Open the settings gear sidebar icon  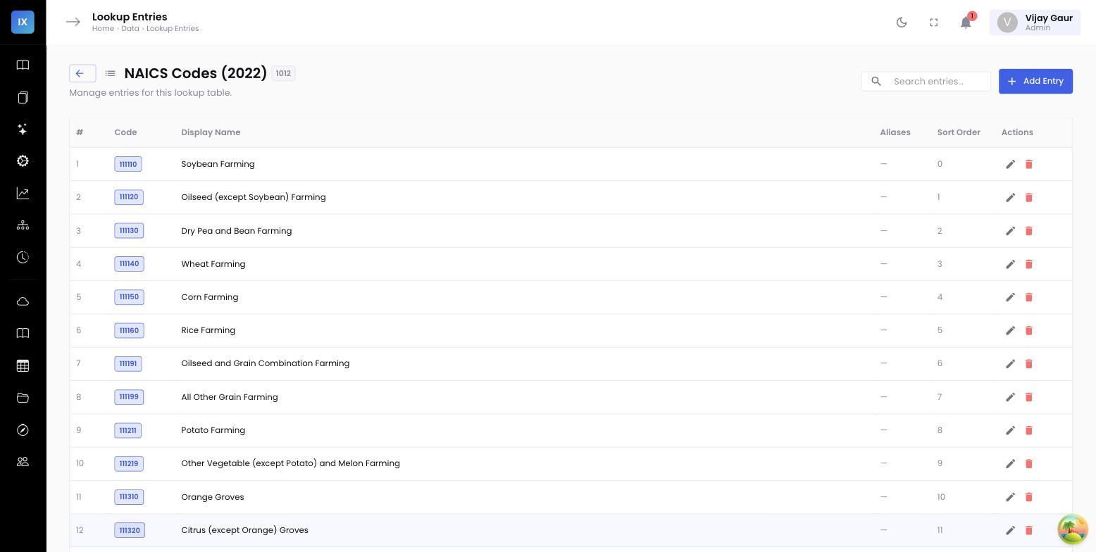point(23,161)
